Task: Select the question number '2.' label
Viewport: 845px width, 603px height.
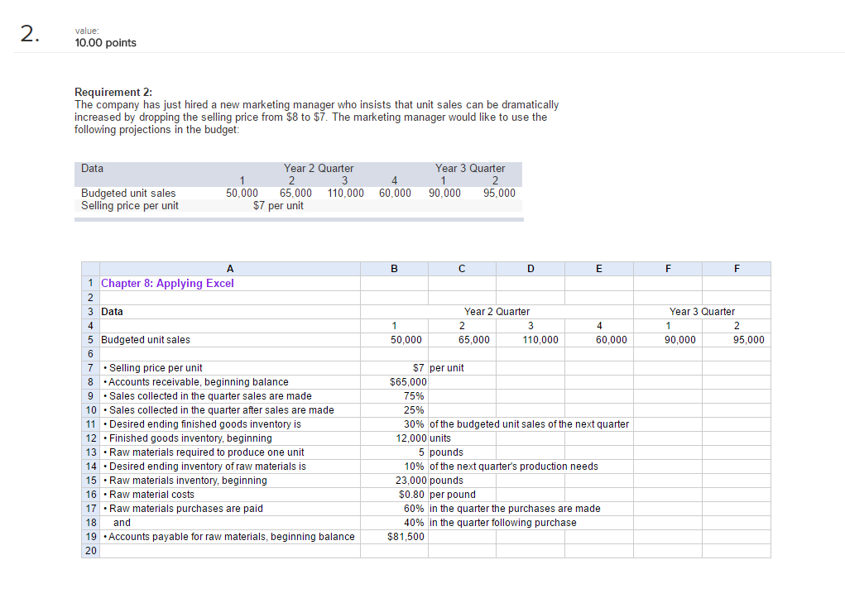Action: (26, 31)
